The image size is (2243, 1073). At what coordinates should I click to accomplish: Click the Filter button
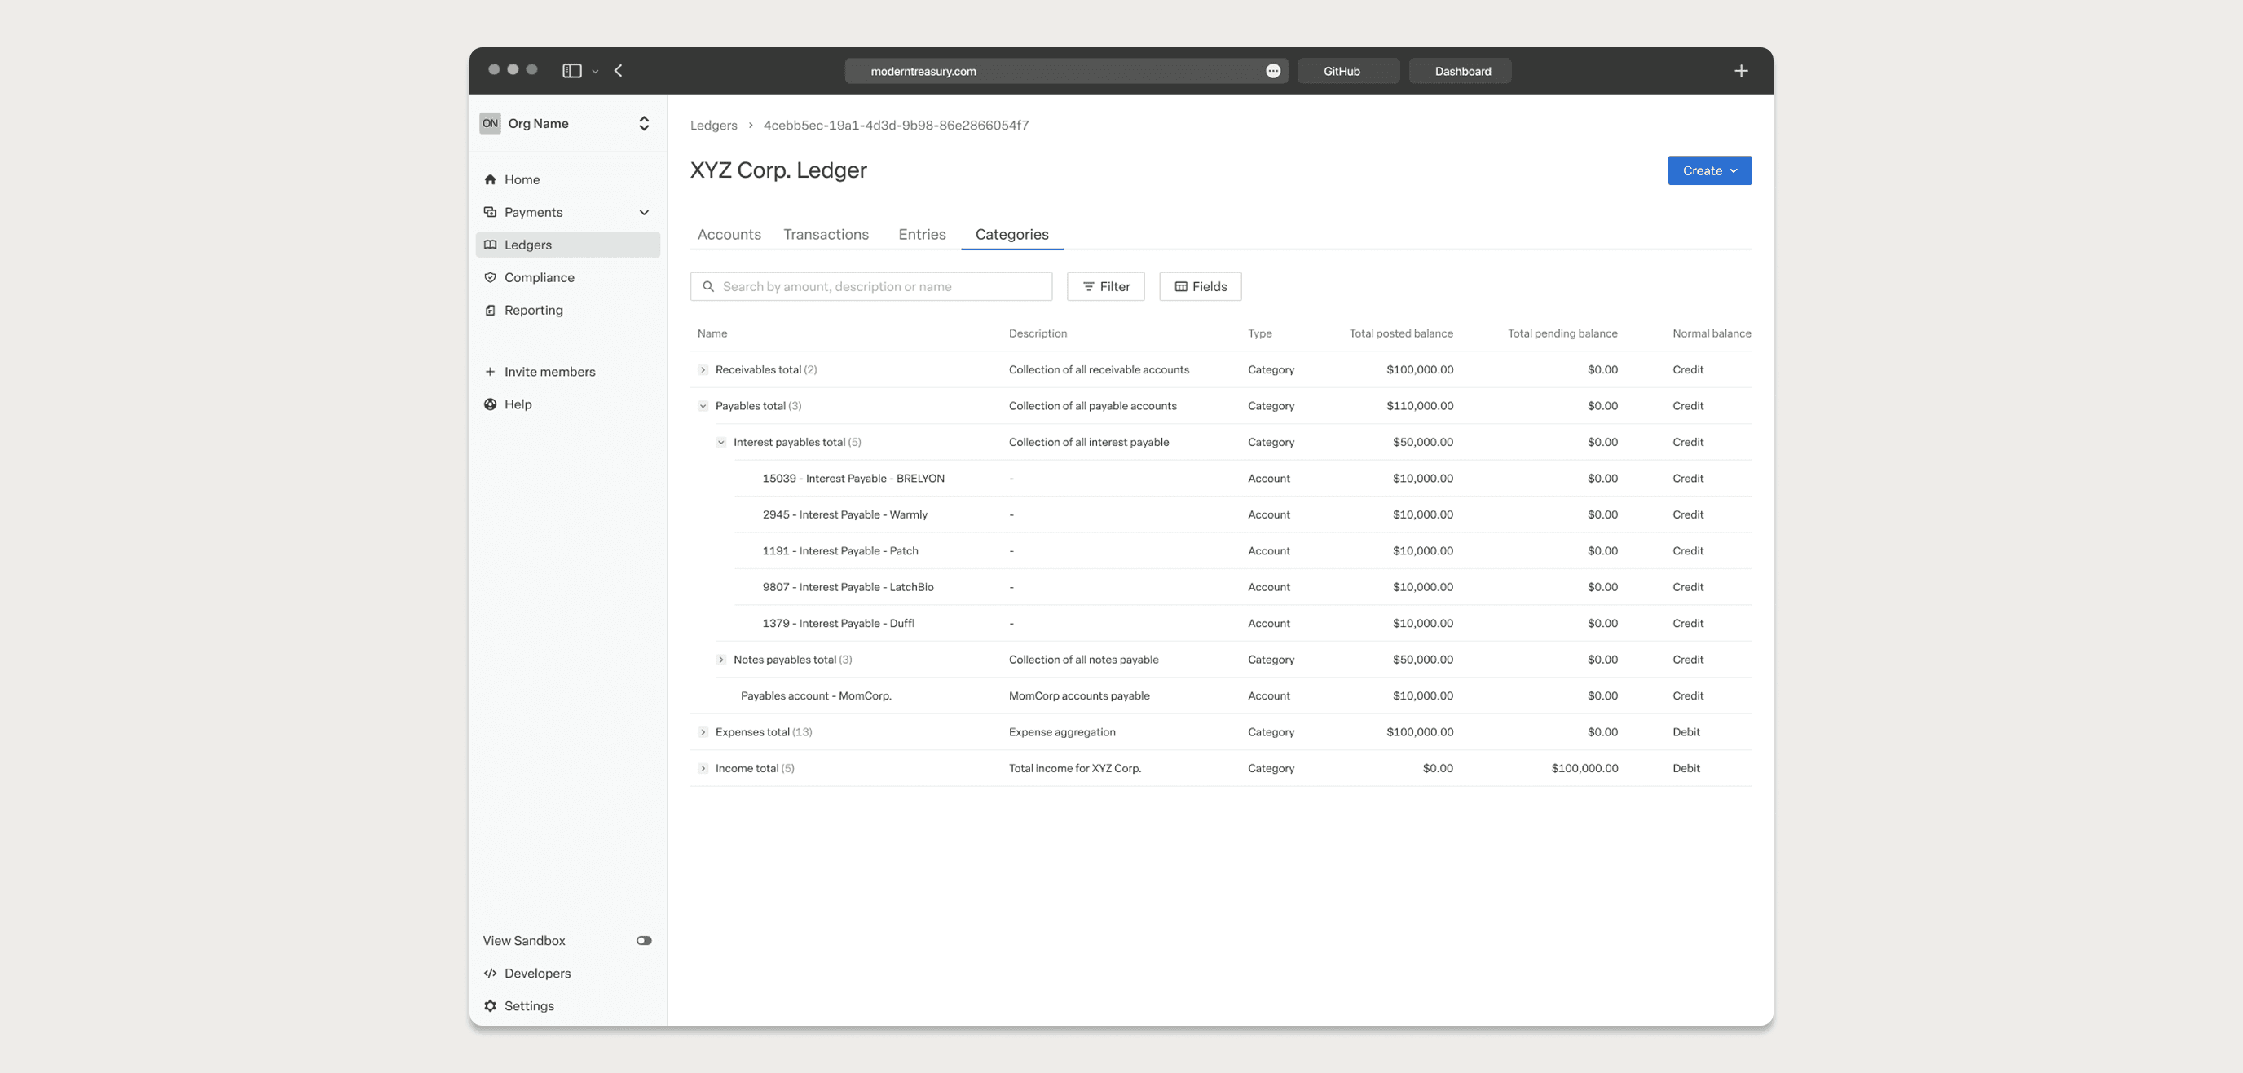1105,286
